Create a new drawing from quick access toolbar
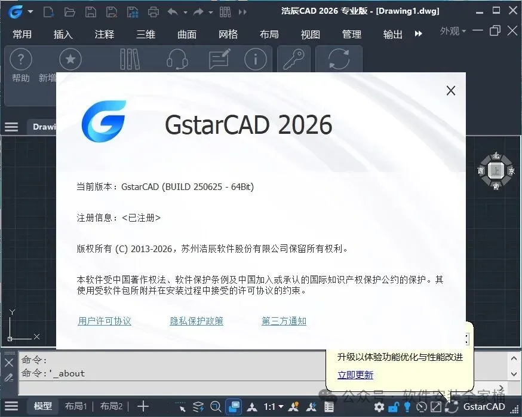 [x=48, y=13]
